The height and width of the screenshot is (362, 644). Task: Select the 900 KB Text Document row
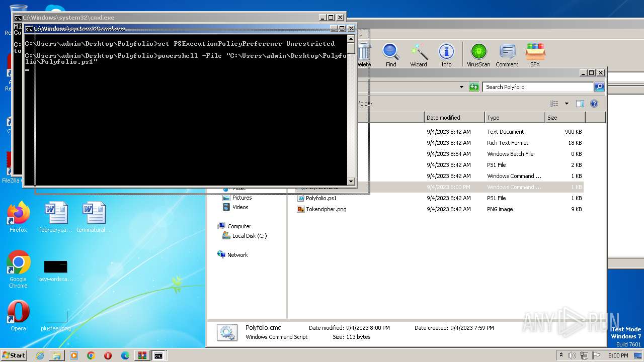tap(440, 132)
